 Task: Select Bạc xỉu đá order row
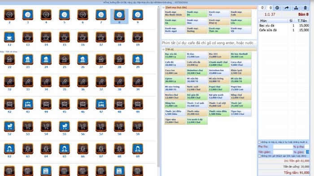283,25
